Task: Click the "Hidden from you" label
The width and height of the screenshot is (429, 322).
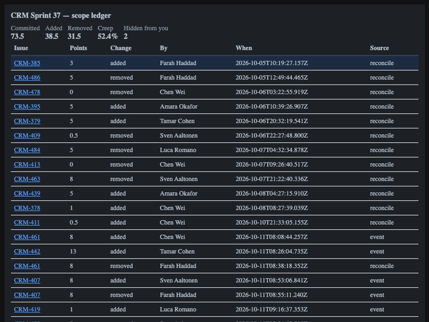Action: click(x=146, y=28)
